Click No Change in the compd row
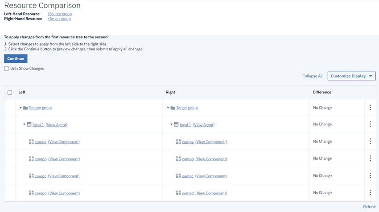 click(322, 193)
